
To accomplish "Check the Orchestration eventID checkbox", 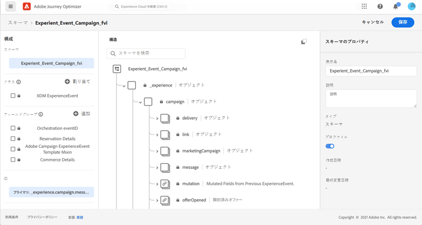I will pyautogui.click(x=13, y=128).
